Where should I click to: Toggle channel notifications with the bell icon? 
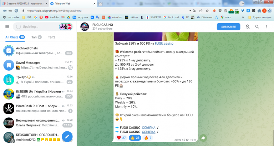pos(248,27)
